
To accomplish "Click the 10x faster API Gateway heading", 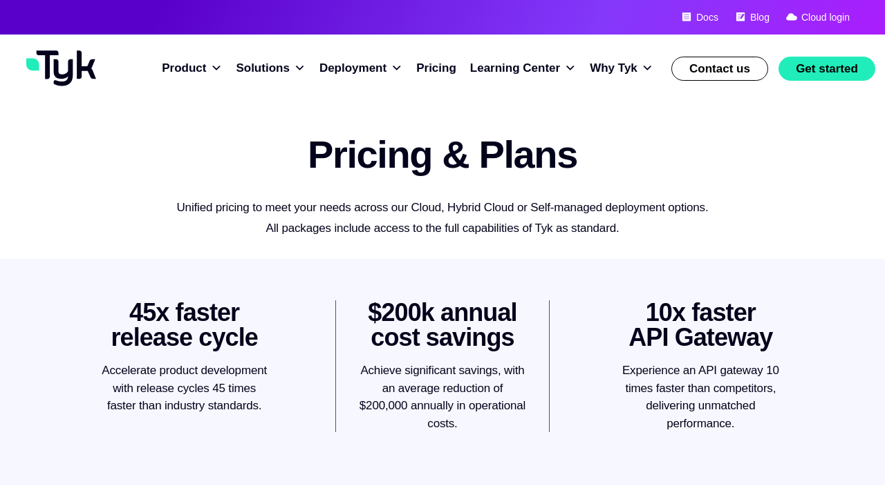I will pos(700,325).
